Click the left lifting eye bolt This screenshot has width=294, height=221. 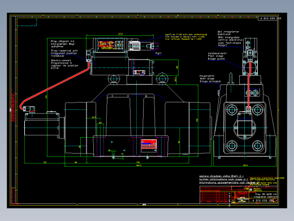(x=114, y=79)
